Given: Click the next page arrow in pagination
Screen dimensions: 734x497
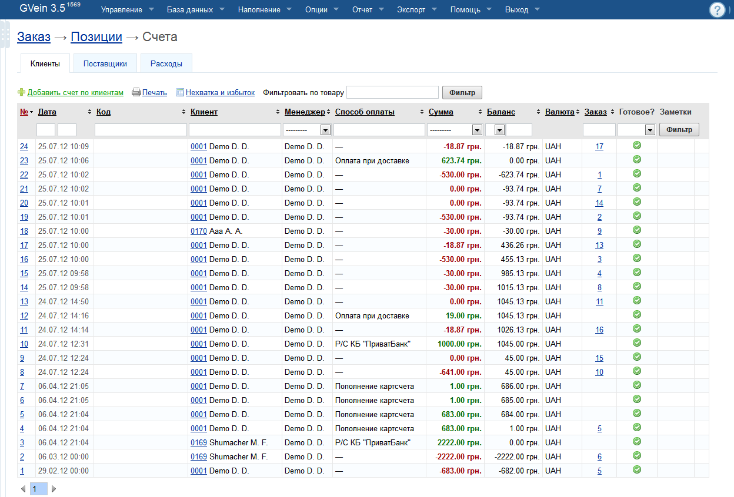Looking at the screenshot, I should (x=54, y=489).
